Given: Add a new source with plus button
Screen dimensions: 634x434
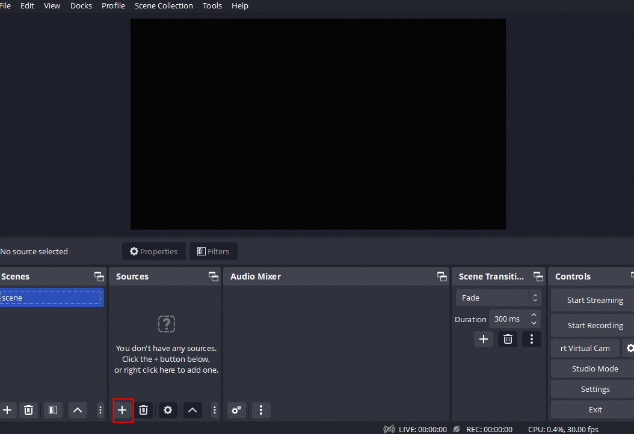Looking at the screenshot, I should click(122, 410).
